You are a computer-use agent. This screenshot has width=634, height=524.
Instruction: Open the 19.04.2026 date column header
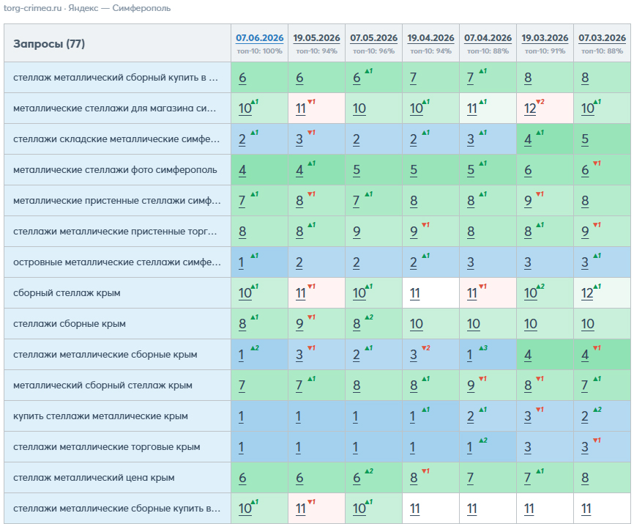click(x=430, y=38)
